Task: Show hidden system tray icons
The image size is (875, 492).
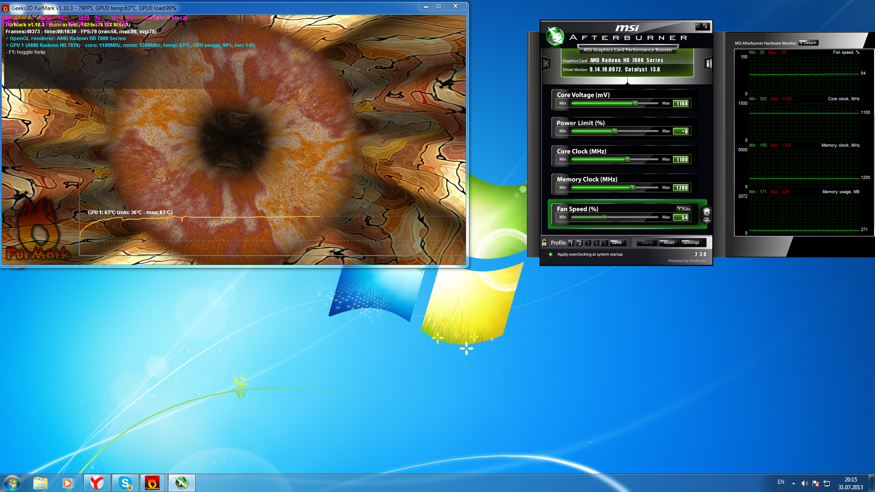Action: pyautogui.click(x=793, y=483)
